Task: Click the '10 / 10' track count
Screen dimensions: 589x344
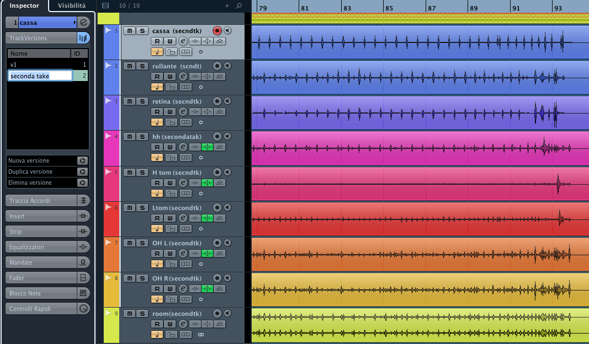Action: tap(129, 6)
